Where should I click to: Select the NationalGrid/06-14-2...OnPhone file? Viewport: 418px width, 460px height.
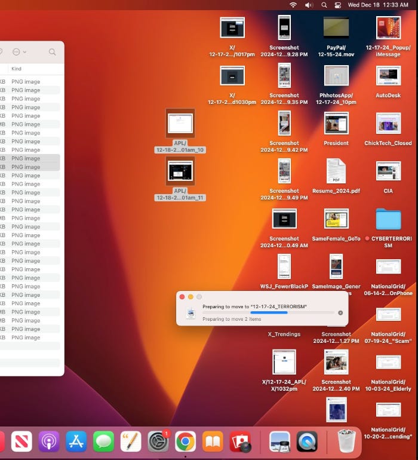[x=388, y=266]
